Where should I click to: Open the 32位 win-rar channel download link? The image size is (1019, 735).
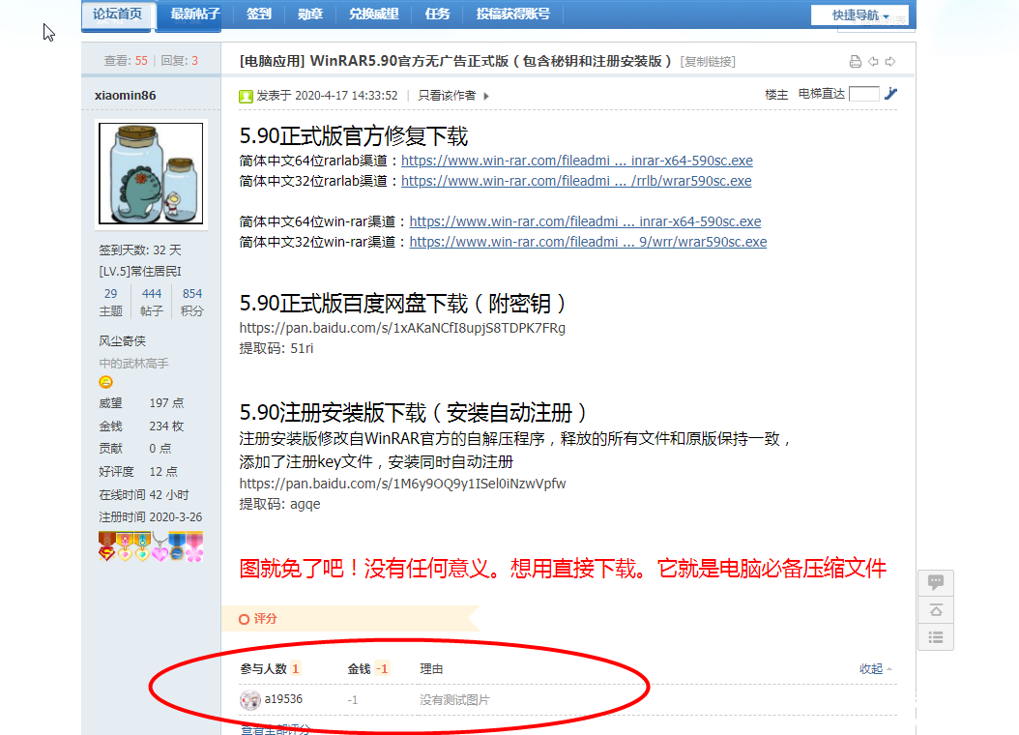point(588,242)
